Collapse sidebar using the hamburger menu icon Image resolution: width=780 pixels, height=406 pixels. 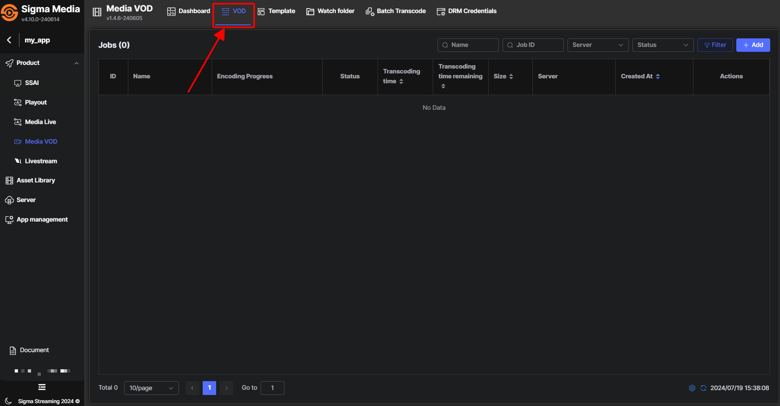[42, 387]
